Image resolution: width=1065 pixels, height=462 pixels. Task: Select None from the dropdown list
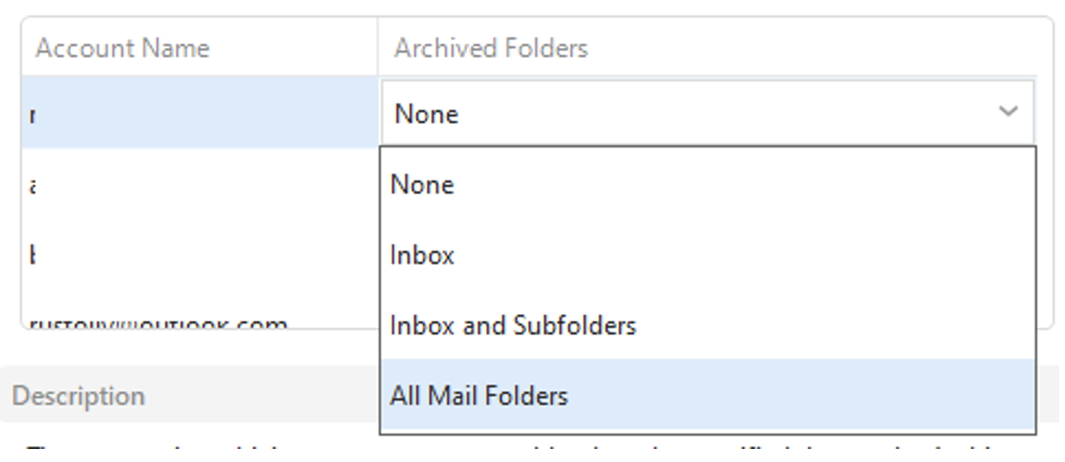tap(708, 184)
